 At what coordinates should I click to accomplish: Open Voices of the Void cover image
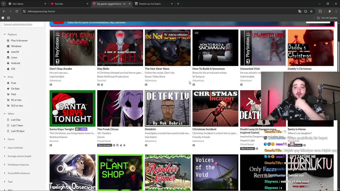click(215, 172)
